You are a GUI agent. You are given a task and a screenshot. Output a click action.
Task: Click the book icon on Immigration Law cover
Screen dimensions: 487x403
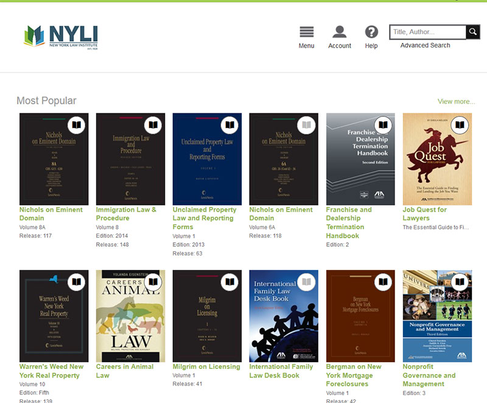pos(153,125)
